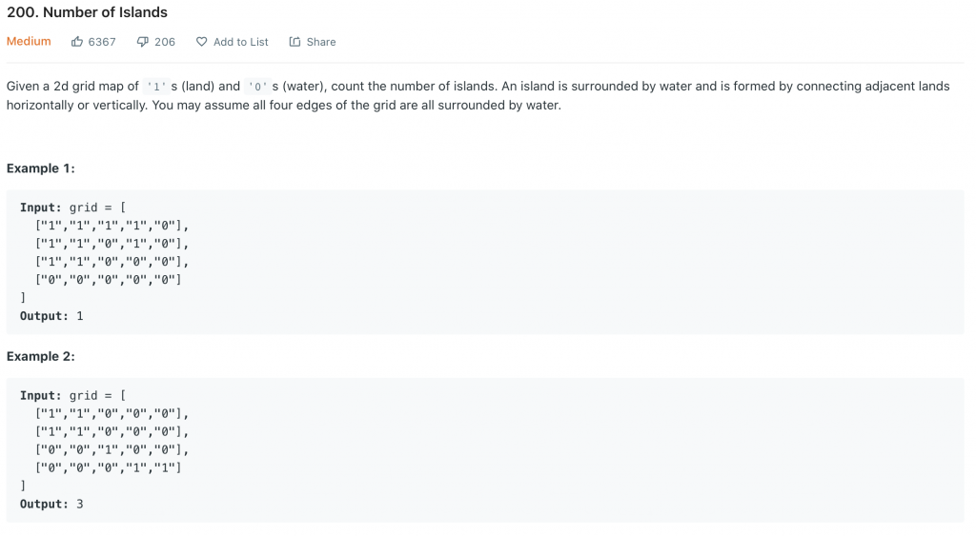
Task: Click the thumbs-down dislike icon
Action: point(143,42)
